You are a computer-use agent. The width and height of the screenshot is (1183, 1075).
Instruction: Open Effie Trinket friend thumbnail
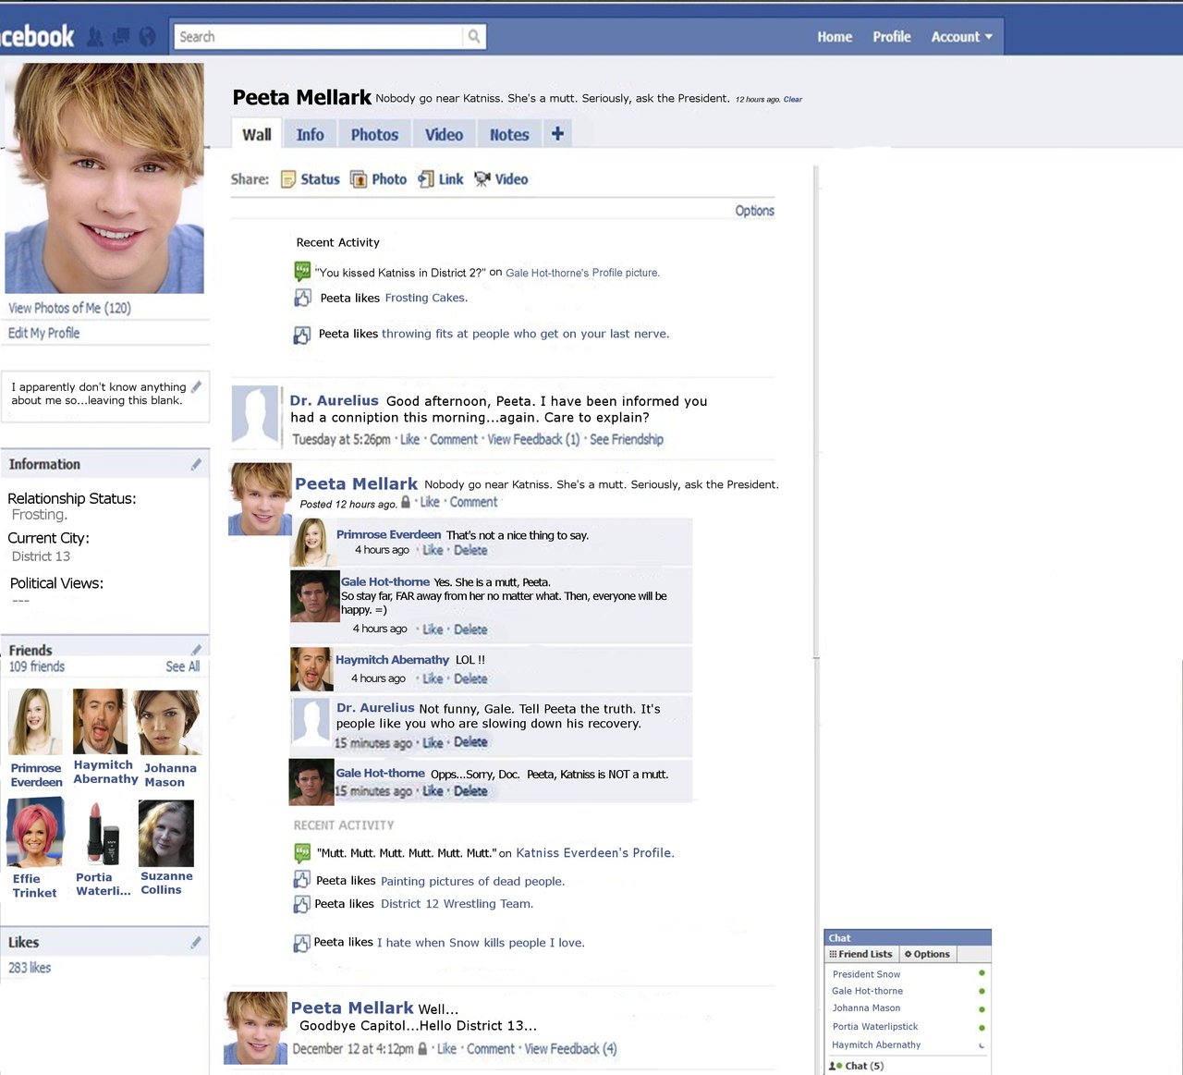pyautogui.click(x=36, y=834)
